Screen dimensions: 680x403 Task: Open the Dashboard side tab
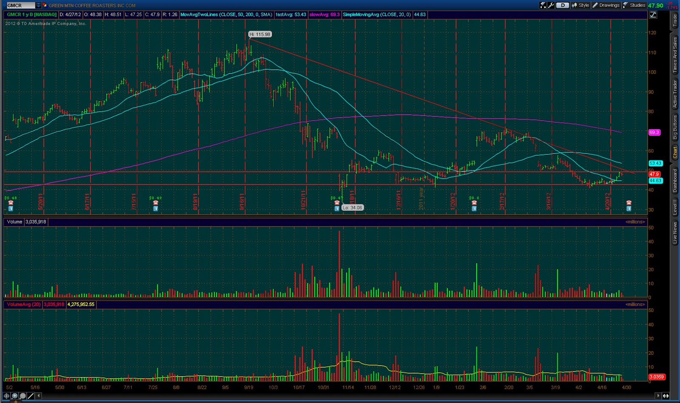[674, 181]
